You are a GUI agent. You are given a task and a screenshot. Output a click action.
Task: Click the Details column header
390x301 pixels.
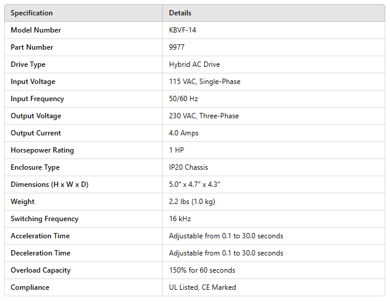click(180, 13)
